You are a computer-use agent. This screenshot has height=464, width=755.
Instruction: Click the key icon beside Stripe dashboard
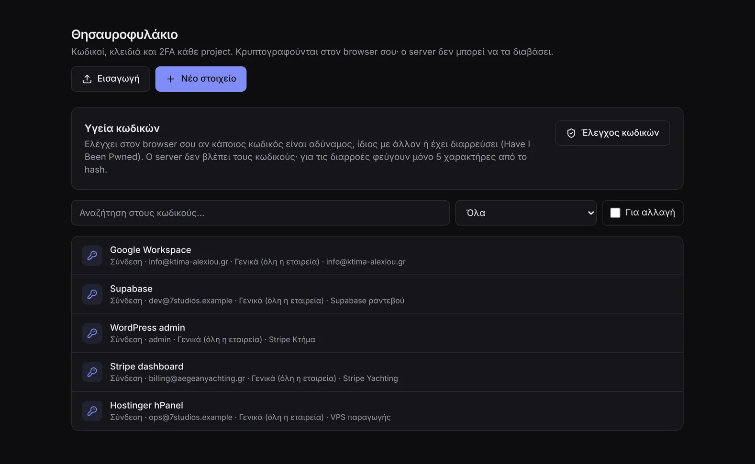[x=92, y=372]
